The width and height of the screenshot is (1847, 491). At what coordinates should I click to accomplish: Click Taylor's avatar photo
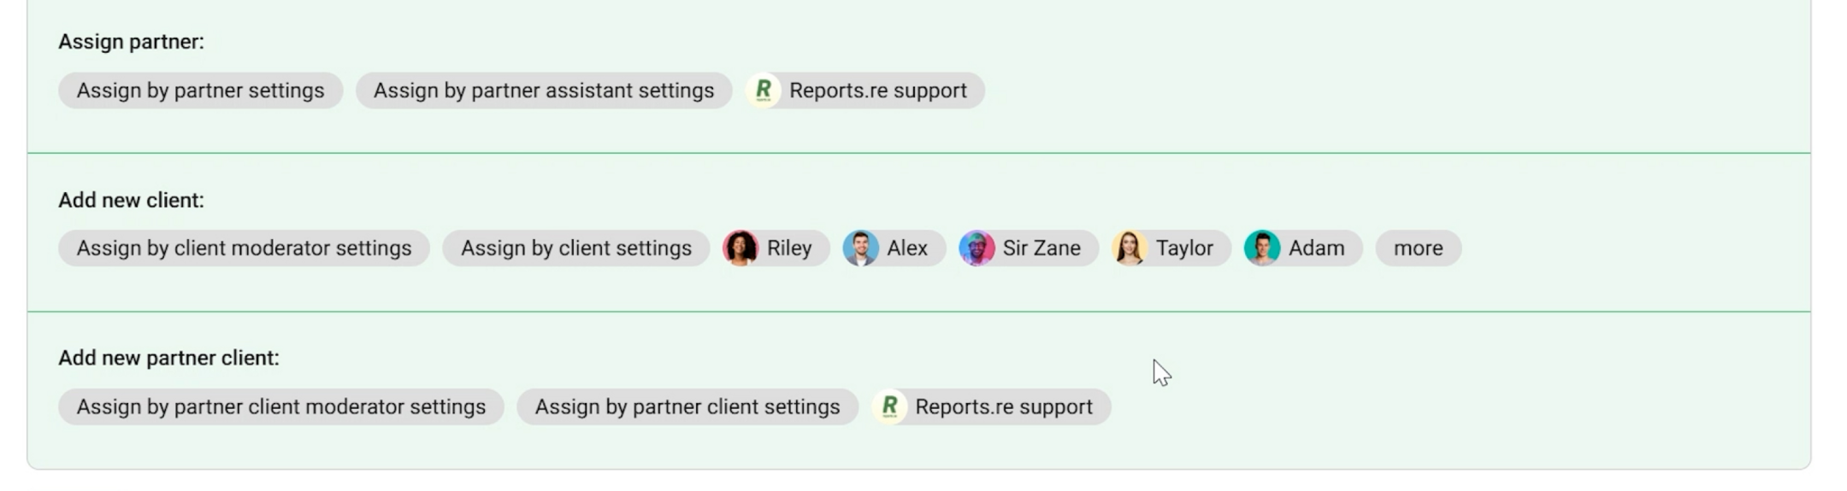[x=1130, y=248]
